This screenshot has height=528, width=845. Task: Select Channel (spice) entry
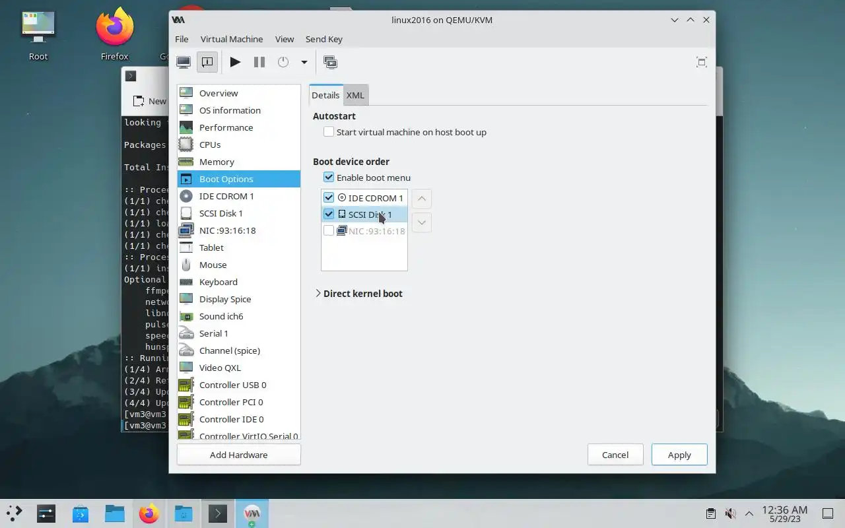pyautogui.click(x=238, y=350)
